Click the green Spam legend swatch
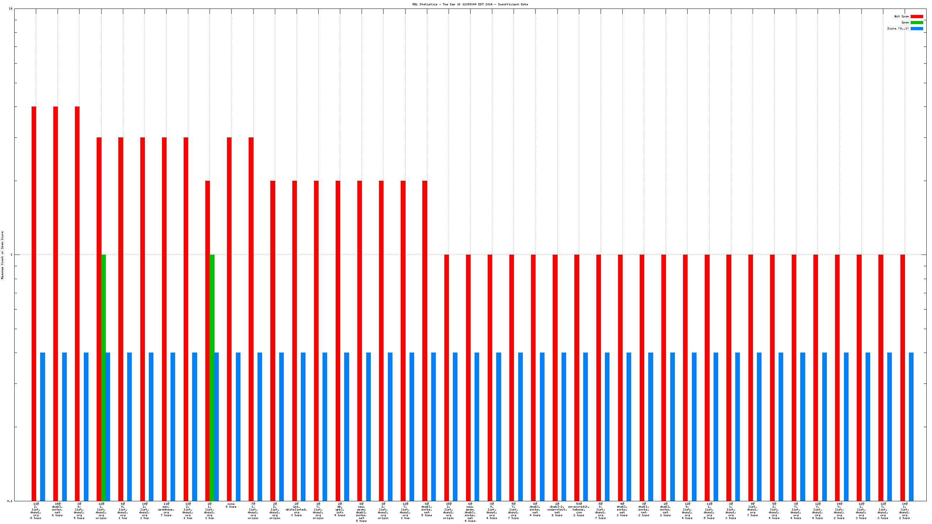This screenshot has width=932, height=524. 916,22
